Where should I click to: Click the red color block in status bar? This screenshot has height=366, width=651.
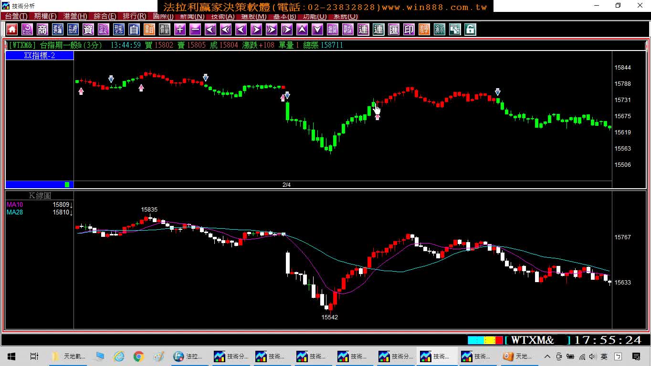pyautogui.click(x=499, y=340)
